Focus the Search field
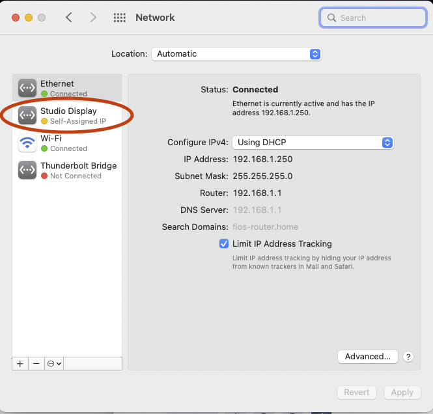 tap(373, 18)
